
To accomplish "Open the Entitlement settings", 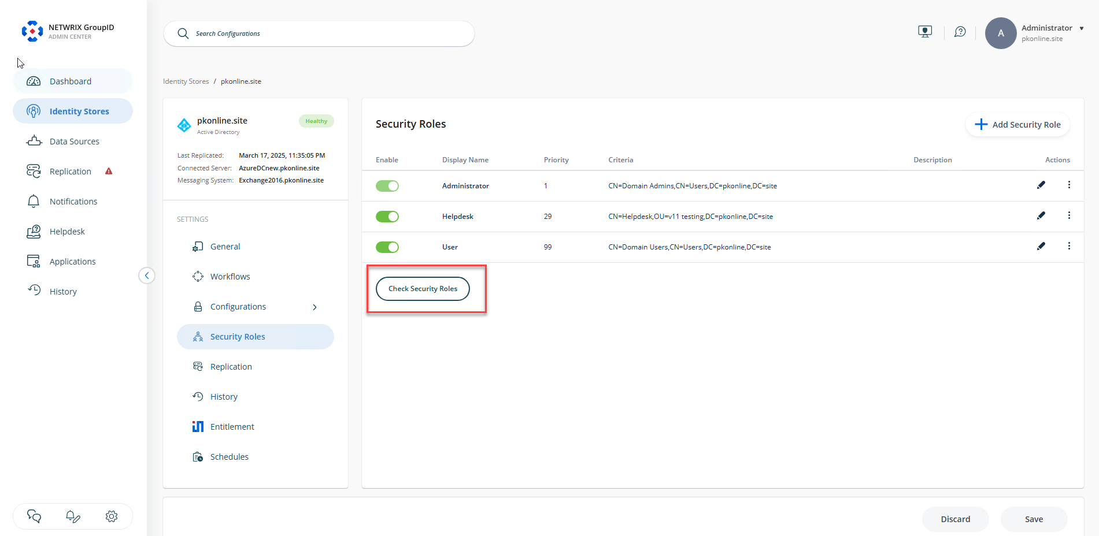I will point(232,426).
